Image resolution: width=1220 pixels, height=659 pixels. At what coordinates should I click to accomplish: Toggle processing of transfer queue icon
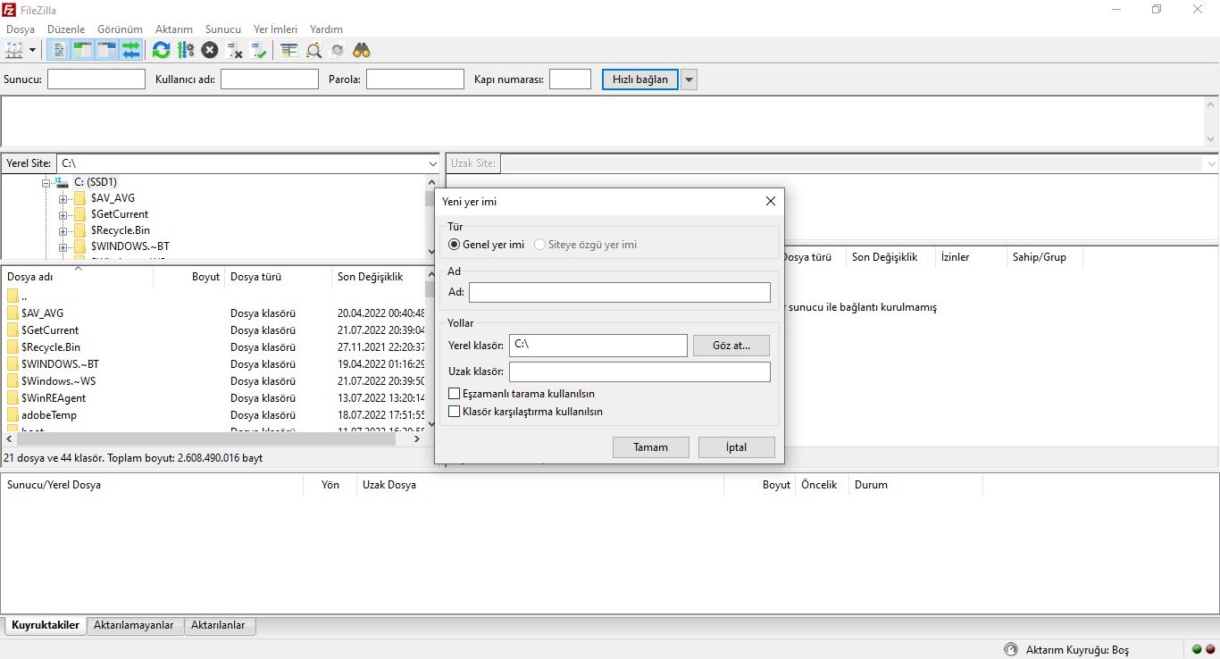pyautogui.click(x=186, y=50)
